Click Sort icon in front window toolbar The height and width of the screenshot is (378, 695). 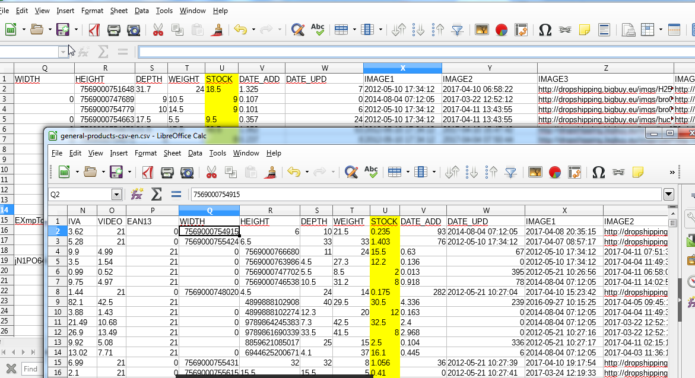pyautogui.click(x=452, y=172)
